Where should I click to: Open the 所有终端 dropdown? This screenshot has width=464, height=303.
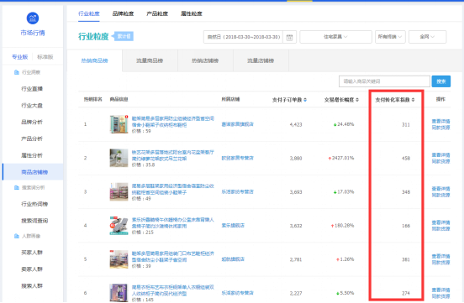click(390, 37)
